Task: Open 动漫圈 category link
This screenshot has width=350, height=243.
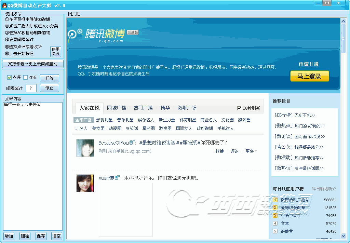Action: pos(115,128)
